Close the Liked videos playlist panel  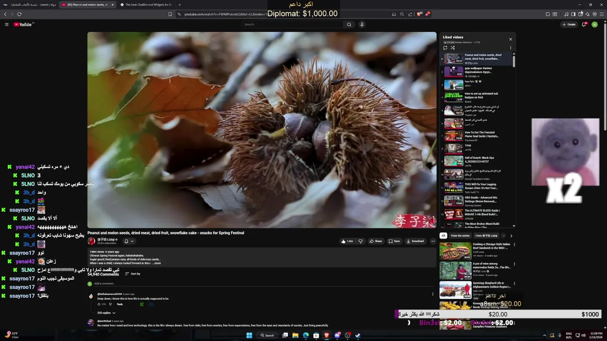click(510, 39)
